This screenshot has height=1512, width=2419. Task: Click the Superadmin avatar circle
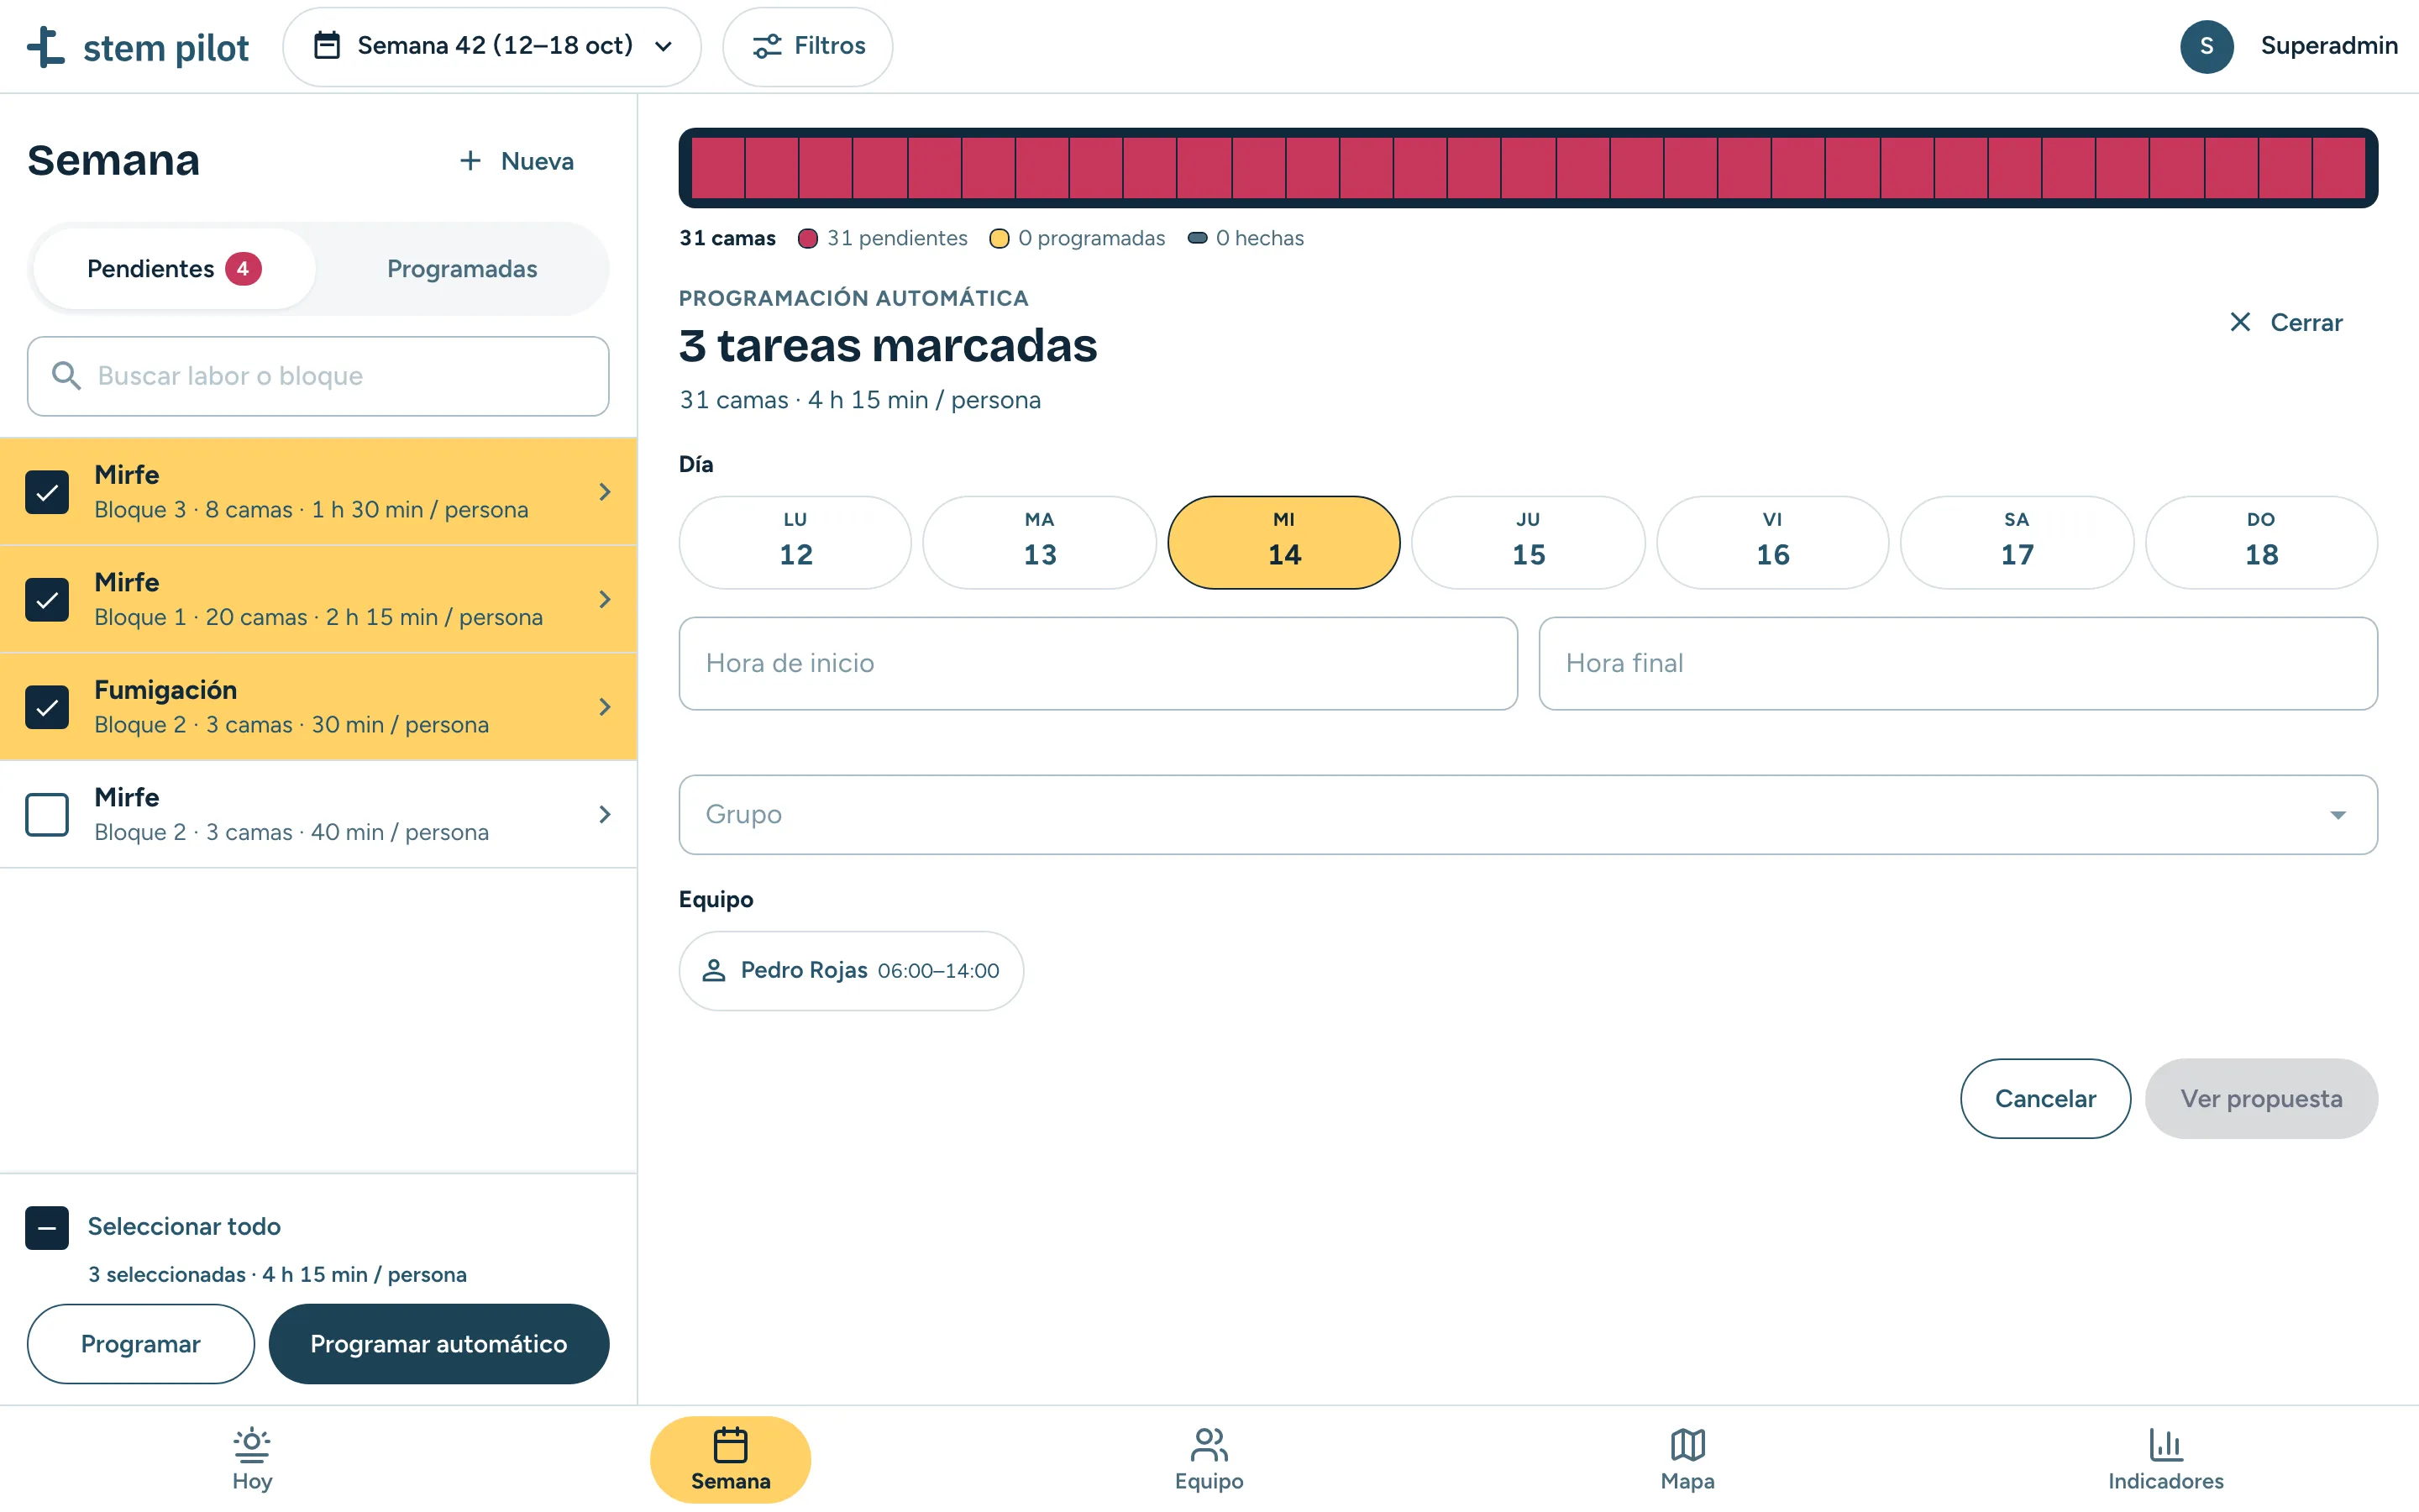click(x=2206, y=46)
